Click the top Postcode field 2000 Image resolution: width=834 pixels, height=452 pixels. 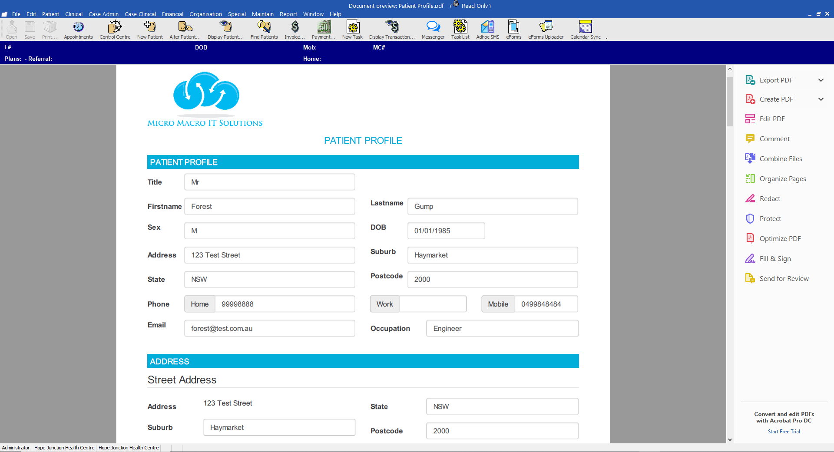click(493, 279)
